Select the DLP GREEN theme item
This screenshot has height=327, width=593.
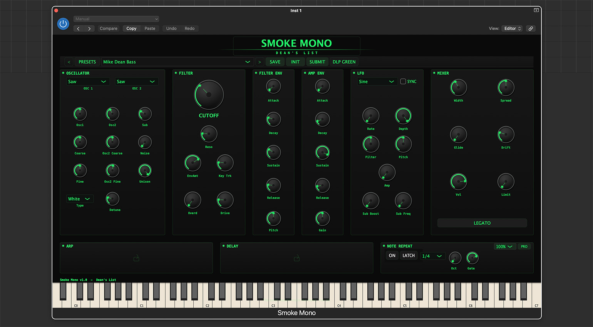click(344, 62)
